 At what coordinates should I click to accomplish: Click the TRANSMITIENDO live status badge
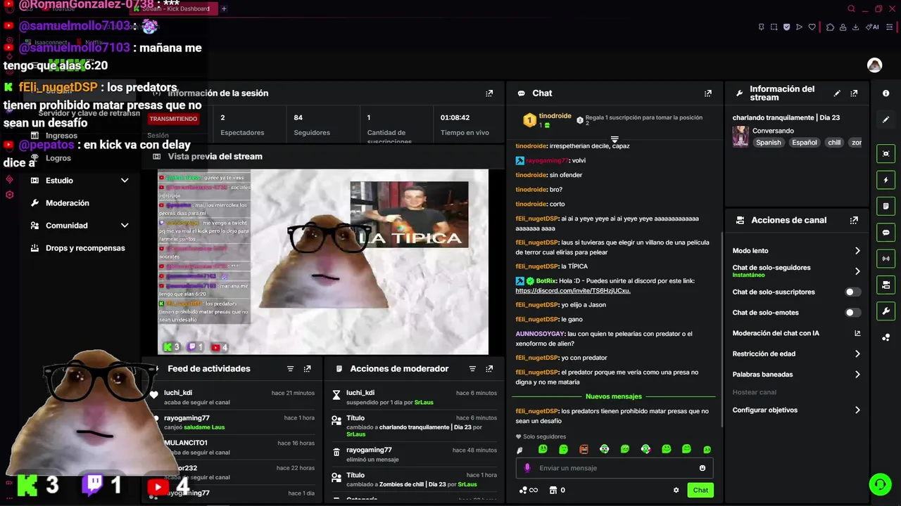173,119
